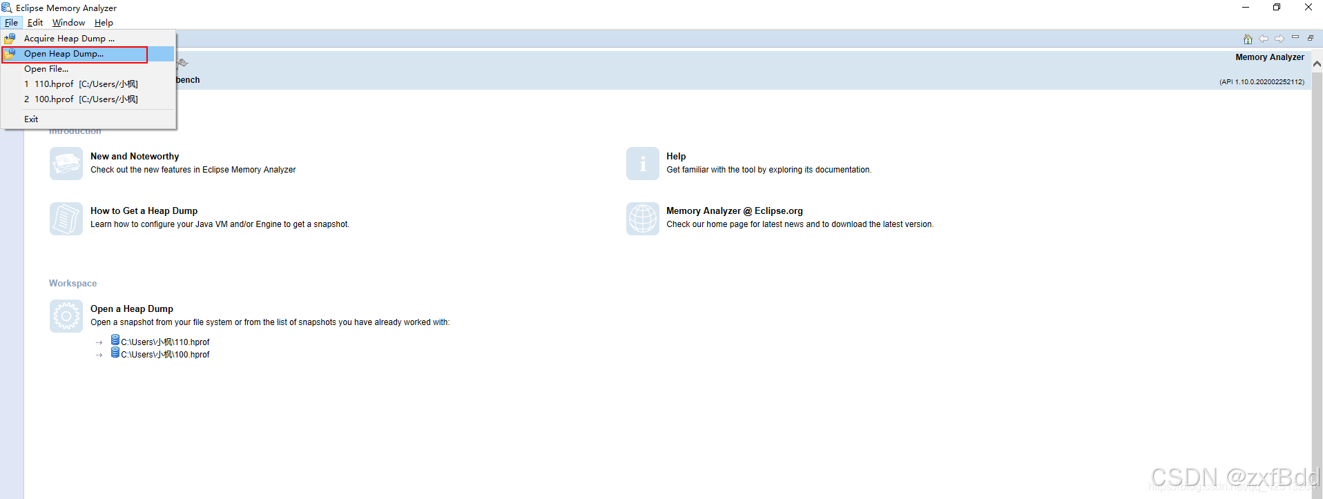Click 'Check our home page for latest news' text

coord(800,224)
